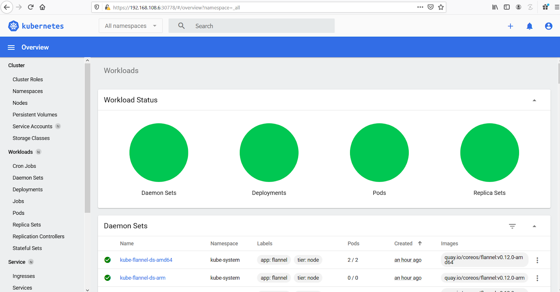
Task: Open Replica Sets in sidebar
Action: (x=27, y=225)
